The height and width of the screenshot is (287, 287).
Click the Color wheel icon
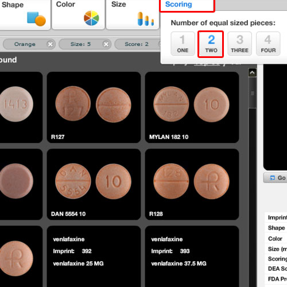click(91, 18)
